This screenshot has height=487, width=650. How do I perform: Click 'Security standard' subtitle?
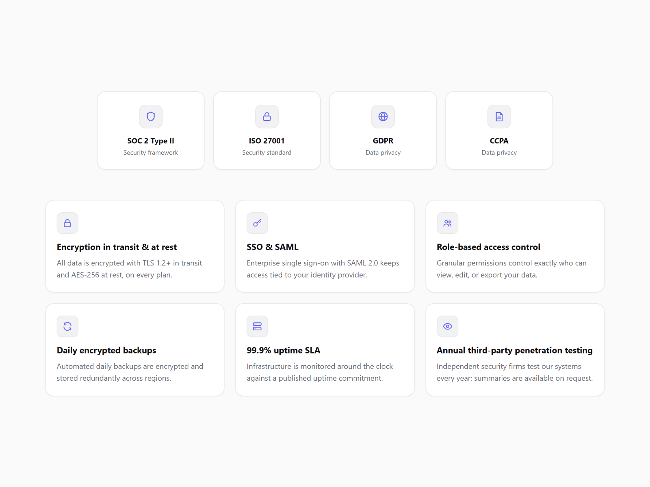click(267, 153)
